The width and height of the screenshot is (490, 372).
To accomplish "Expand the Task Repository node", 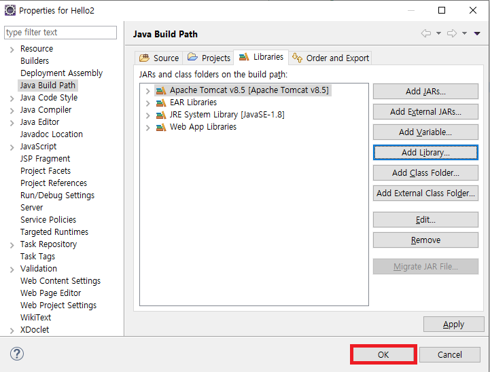I will click(x=12, y=245).
